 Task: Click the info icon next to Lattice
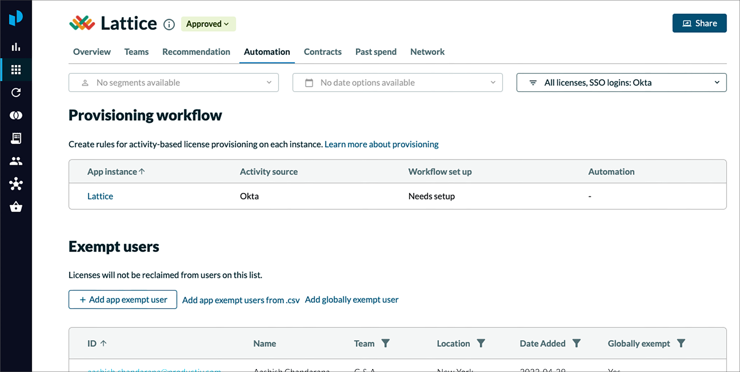[x=169, y=24]
